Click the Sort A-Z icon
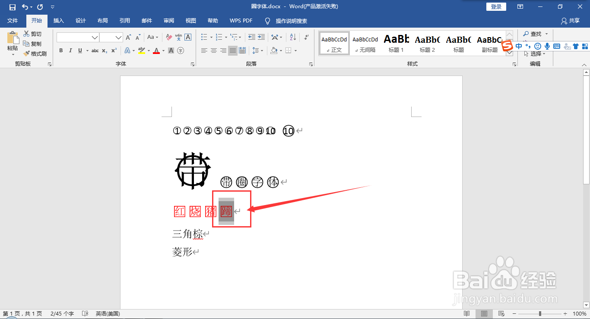This screenshot has width=590, height=319. click(293, 38)
